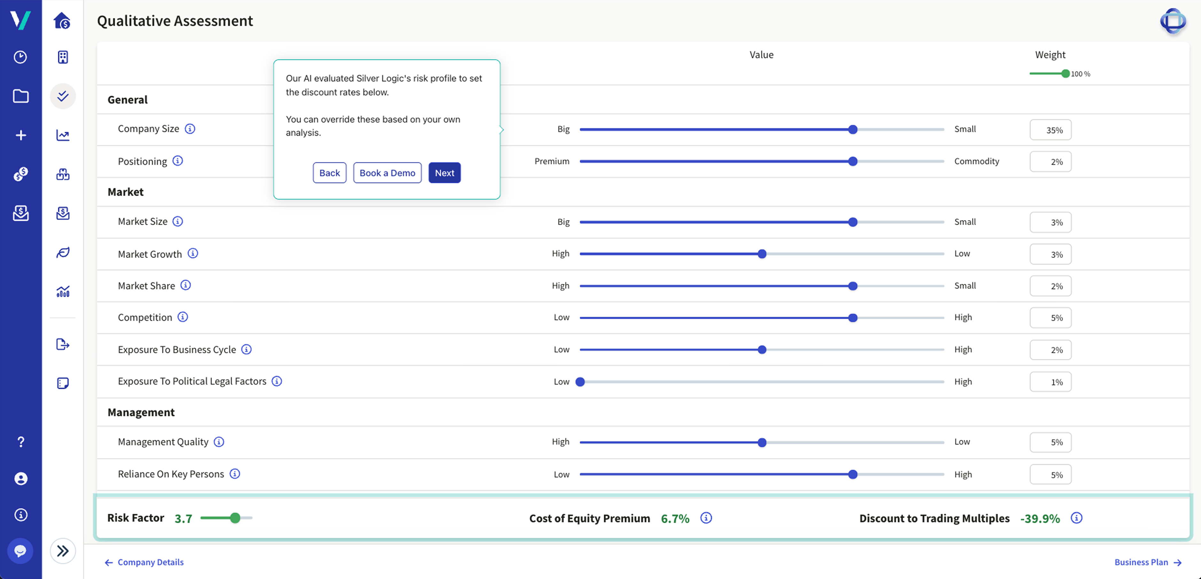Click info icon beside Cost of Equity Premium
The width and height of the screenshot is (1201, 579).
point(706,518)
